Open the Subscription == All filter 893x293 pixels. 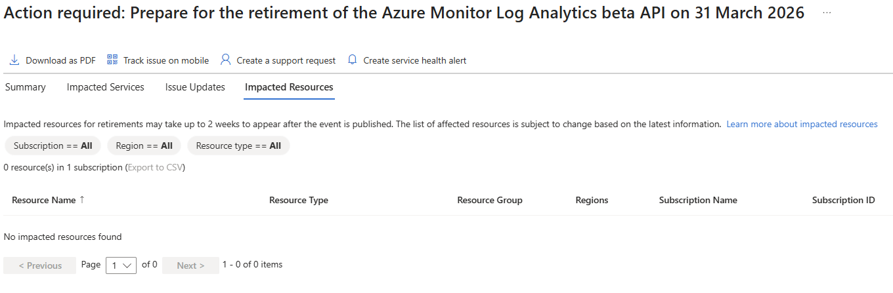click(x=53, y=146)
